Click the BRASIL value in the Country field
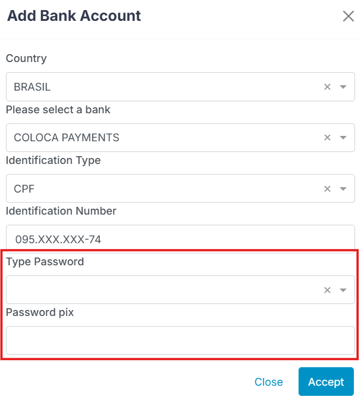Image resolution: width=361 pixels, height=400 pixels. [32, 87]
